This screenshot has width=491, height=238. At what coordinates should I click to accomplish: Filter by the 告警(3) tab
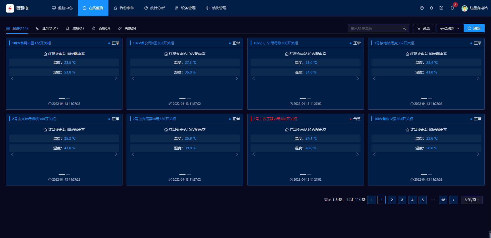tap(101, 28)
